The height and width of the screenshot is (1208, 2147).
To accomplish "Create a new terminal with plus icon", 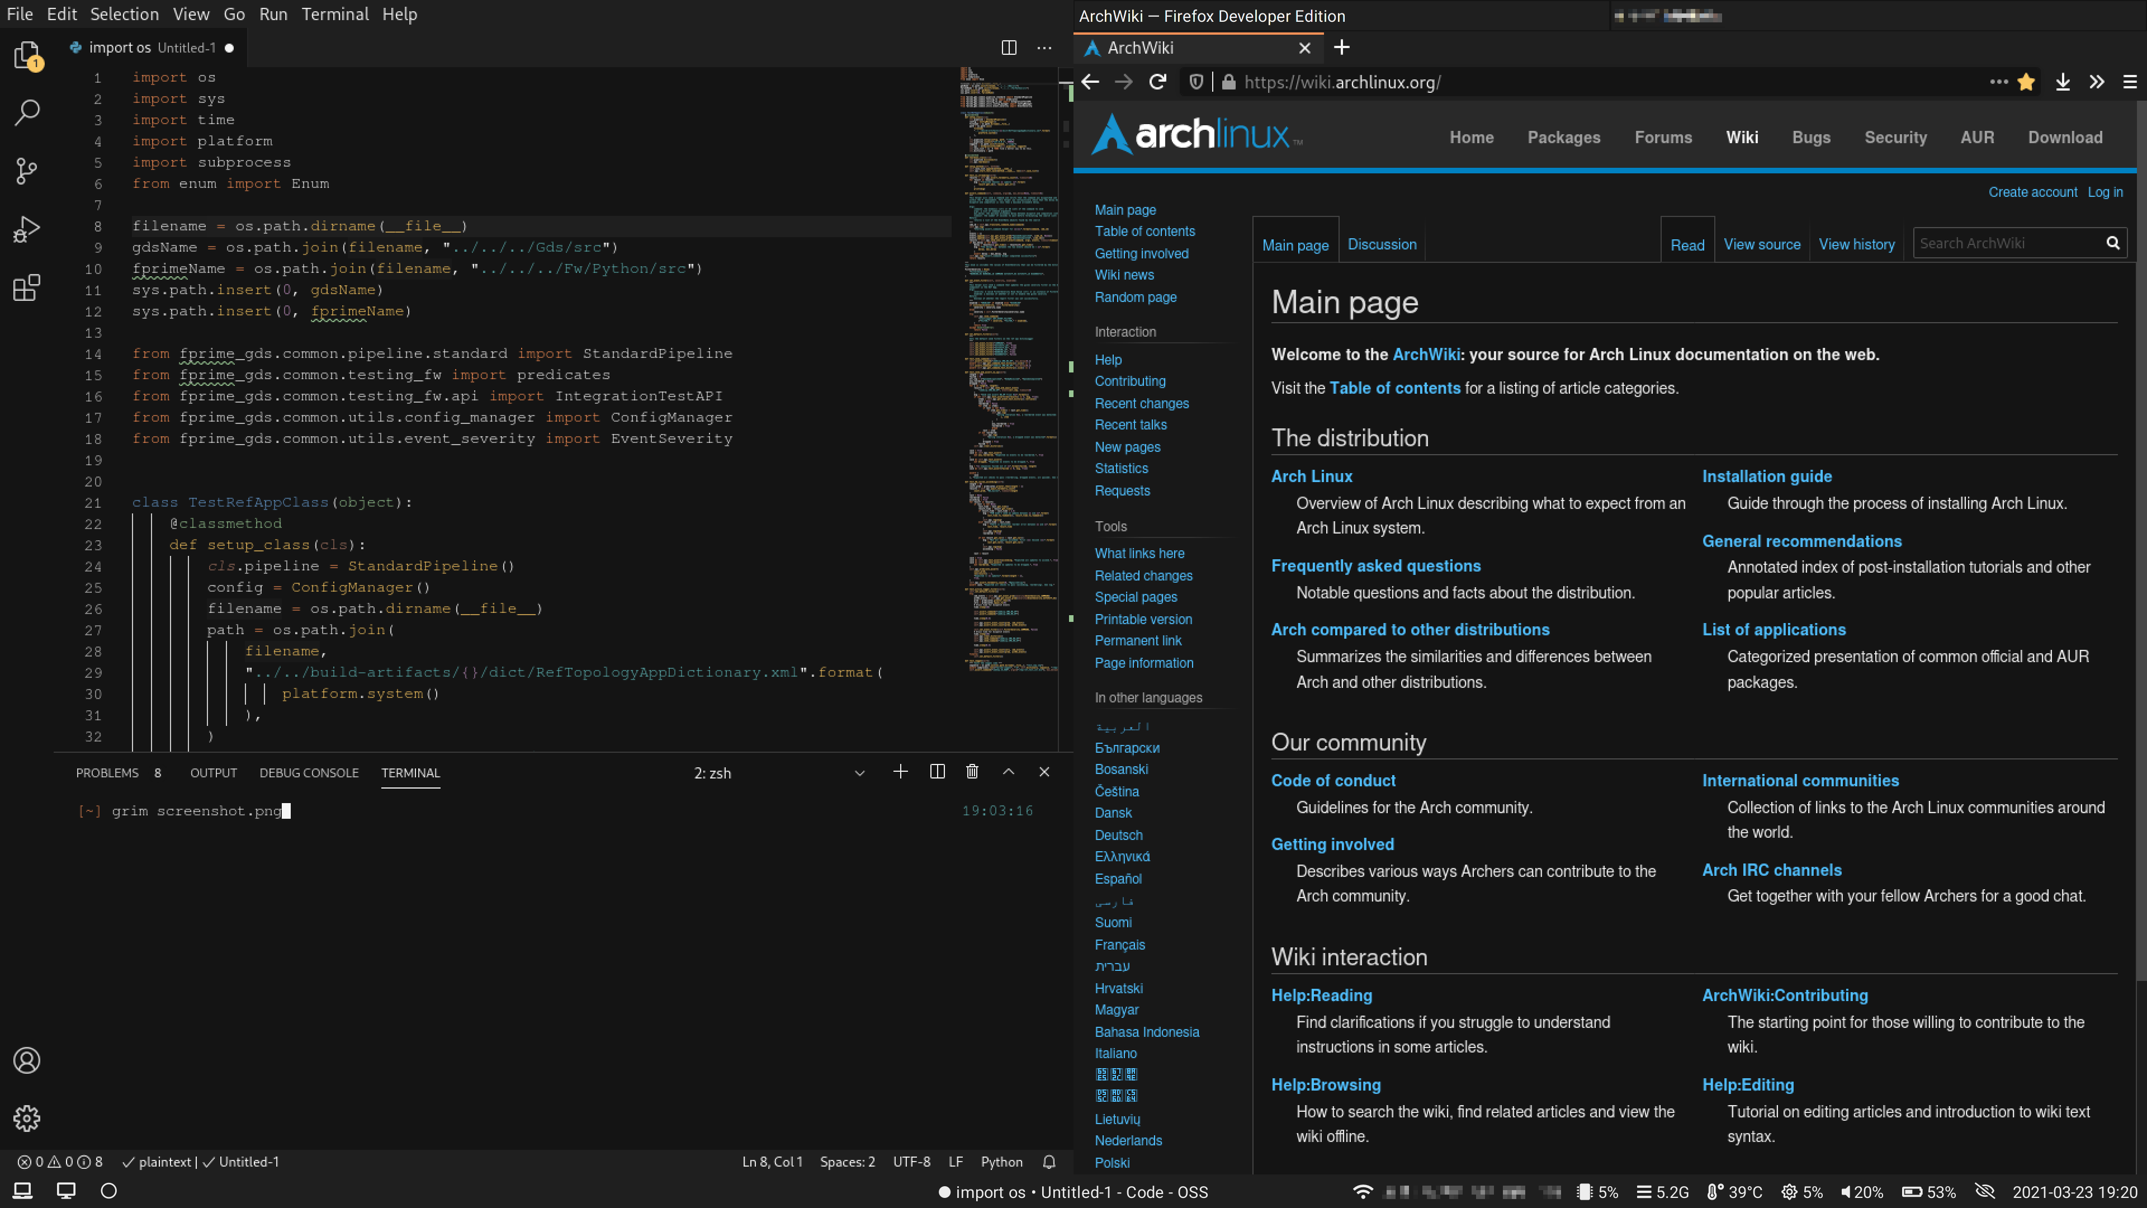I will click(900, 772).
